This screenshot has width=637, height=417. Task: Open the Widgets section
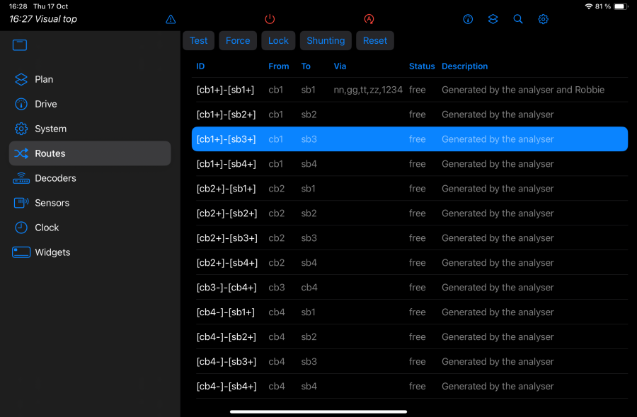coord(52,252)
